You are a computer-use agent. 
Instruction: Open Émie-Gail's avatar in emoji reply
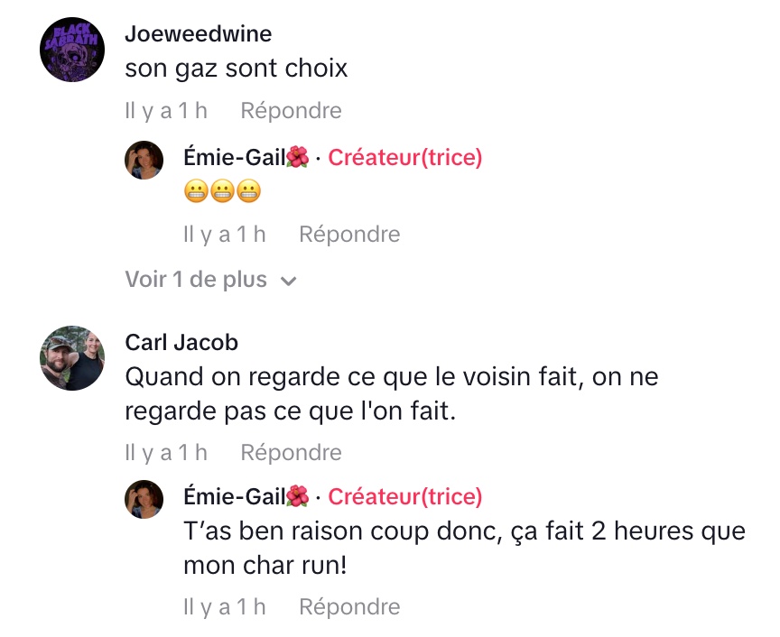coord(144,160)
